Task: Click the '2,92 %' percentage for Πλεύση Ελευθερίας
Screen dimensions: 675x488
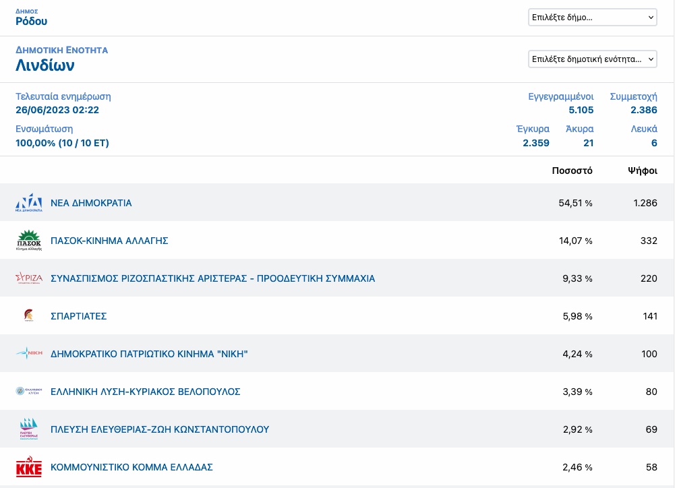Action: 577,429
